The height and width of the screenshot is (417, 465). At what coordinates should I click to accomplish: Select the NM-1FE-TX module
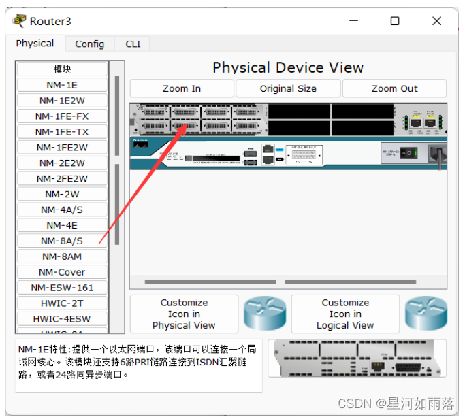pos(62,131)
